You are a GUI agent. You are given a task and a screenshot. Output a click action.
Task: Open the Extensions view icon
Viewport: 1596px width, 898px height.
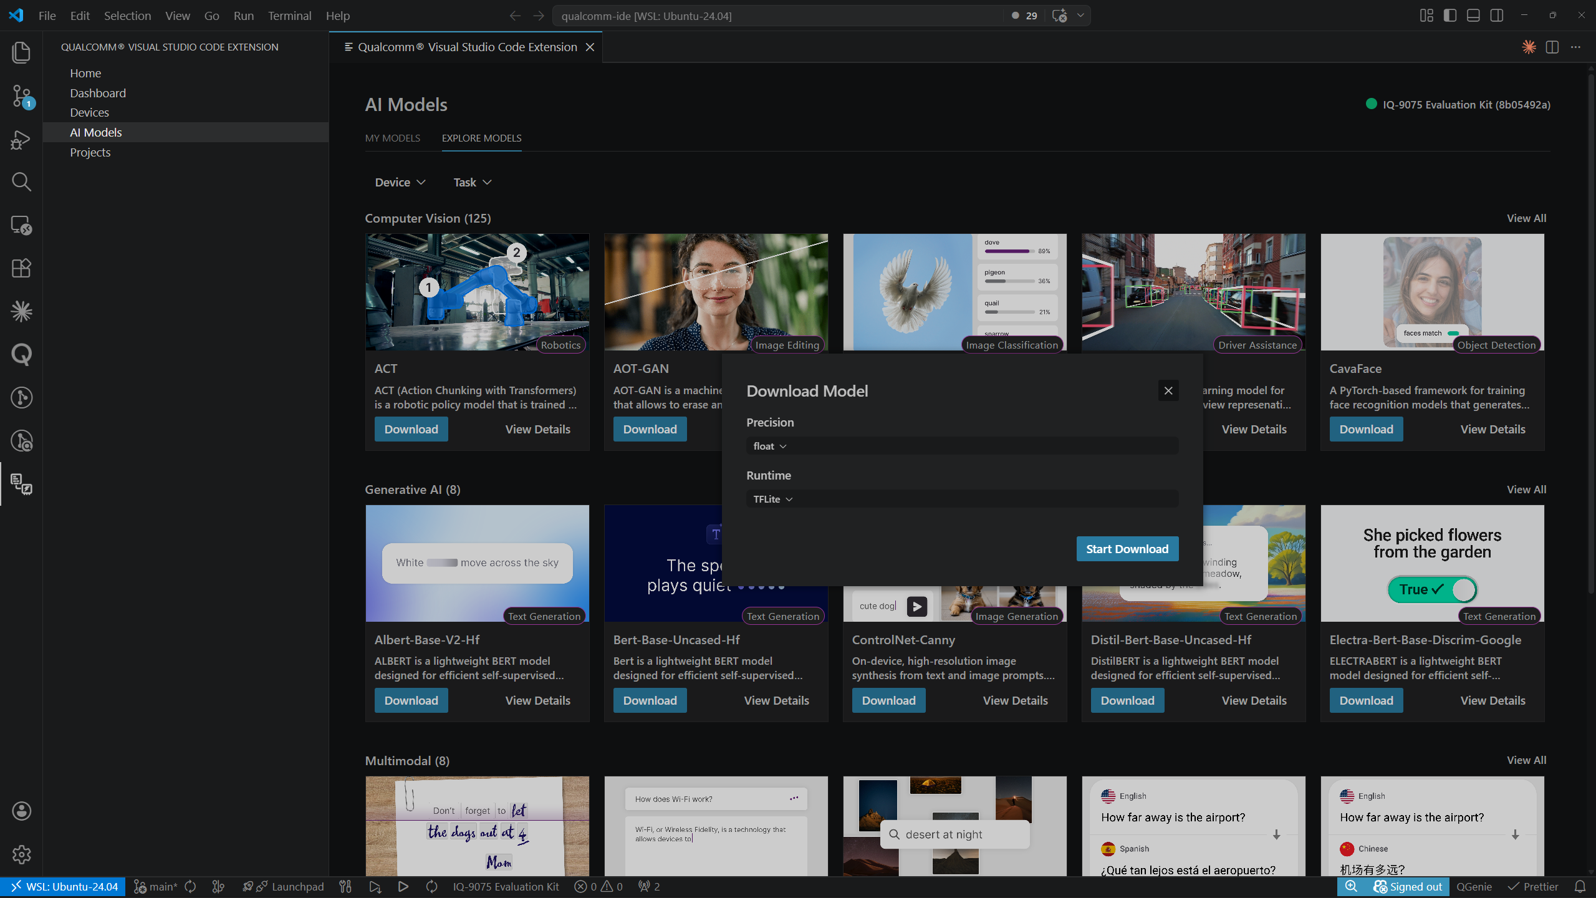[x=21, y=268]
